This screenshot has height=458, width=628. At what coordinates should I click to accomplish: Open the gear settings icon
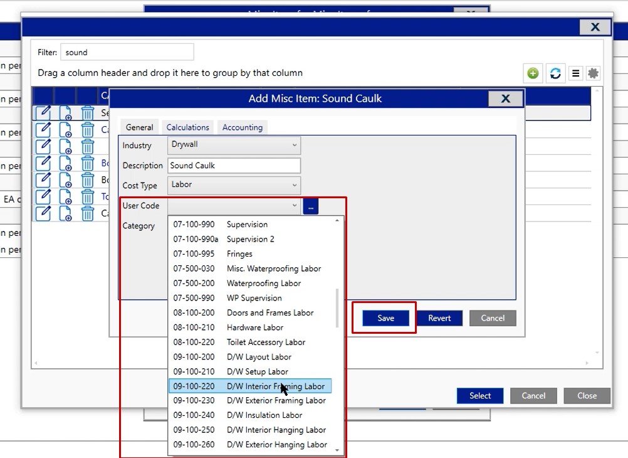(593, 73)
